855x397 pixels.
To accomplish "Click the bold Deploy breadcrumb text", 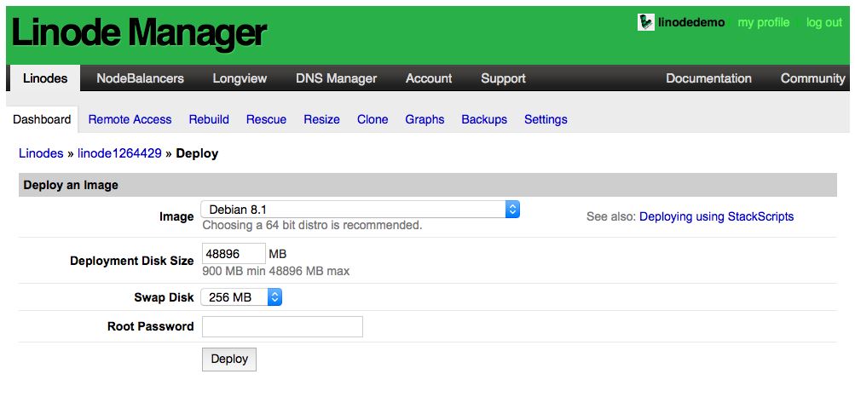I will [198, 153].
